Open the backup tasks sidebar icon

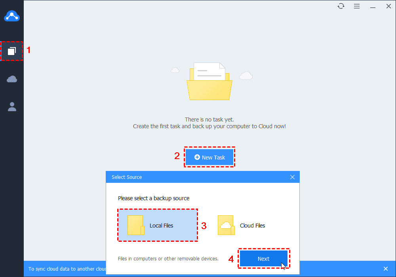pyautogui.click(x=11, y=51)
